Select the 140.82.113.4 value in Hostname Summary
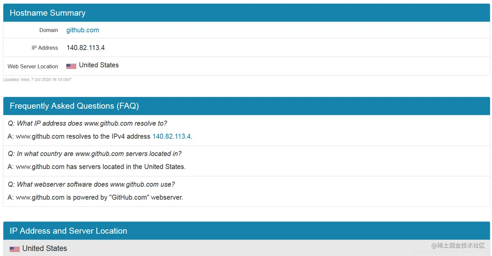This screenshot has height=256, width=492. pyautogui.click(x=86, y=48)
